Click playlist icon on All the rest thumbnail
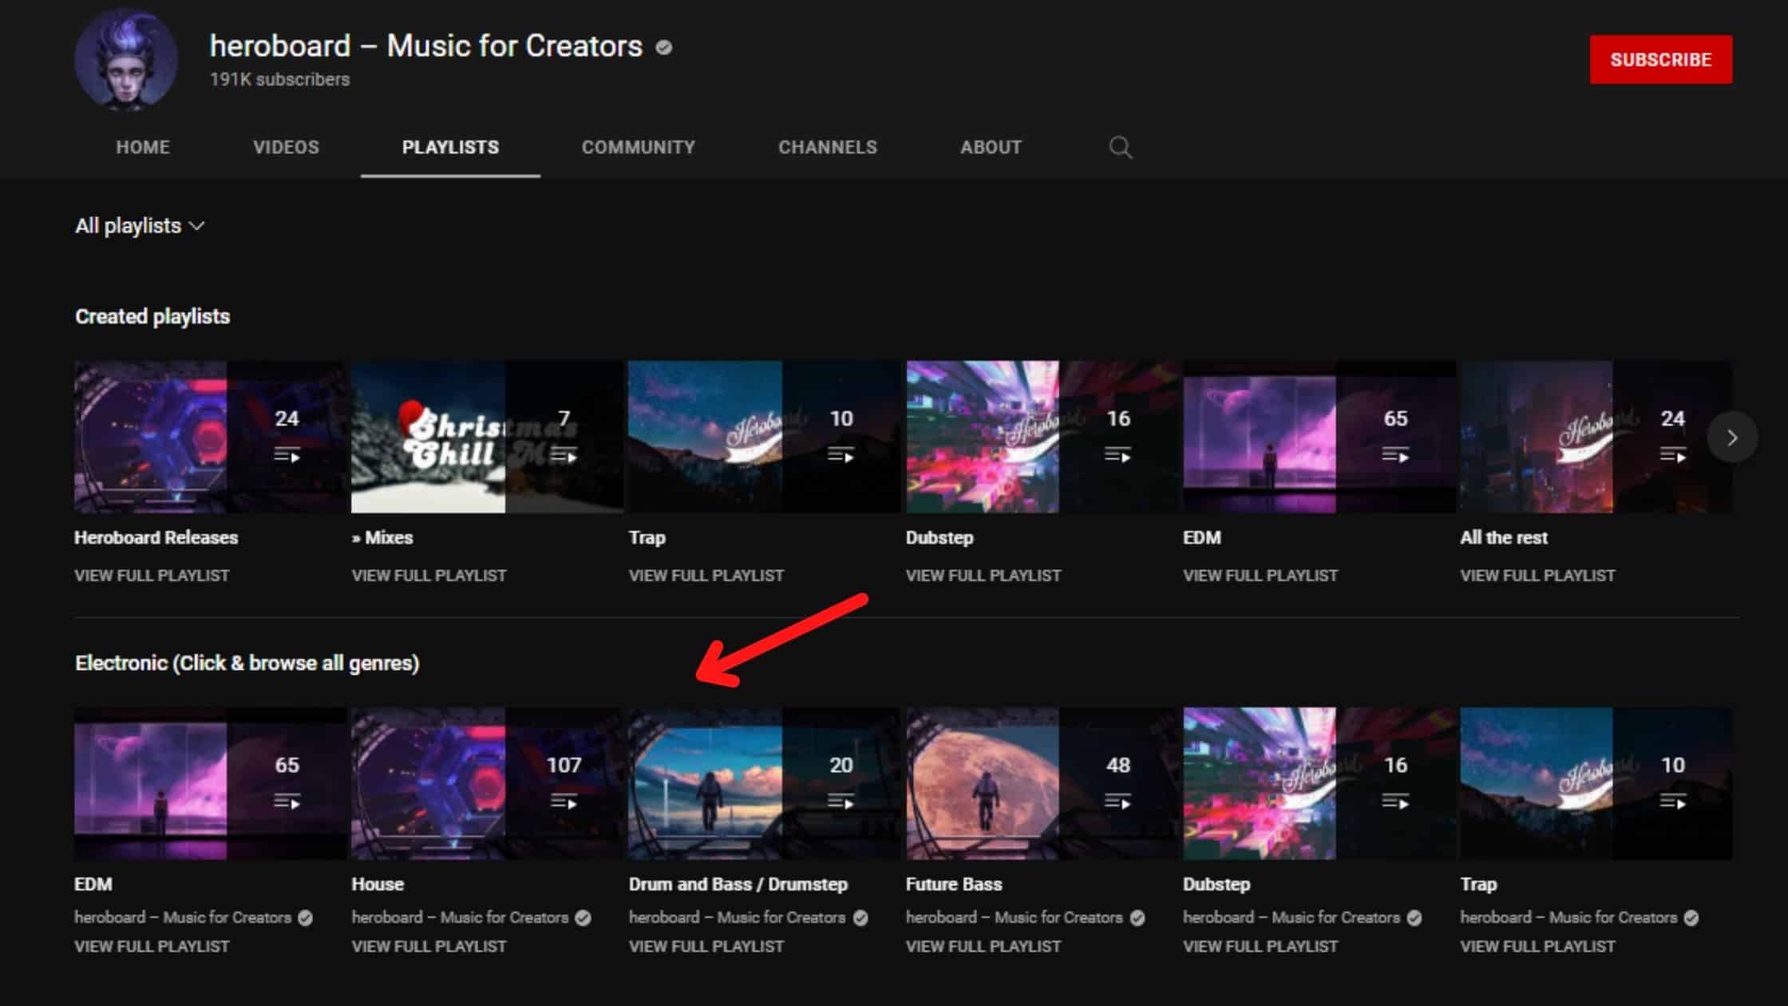This screenshot has width=1788, height=1006. [x=1672, y=455]
